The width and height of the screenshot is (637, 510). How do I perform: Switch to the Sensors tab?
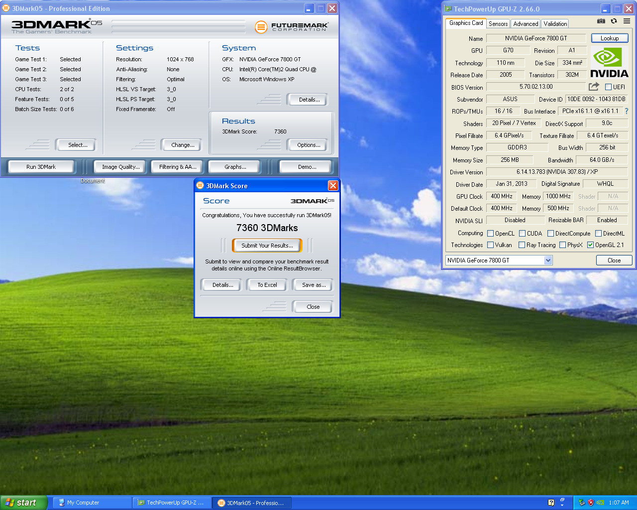coord(498,23)
